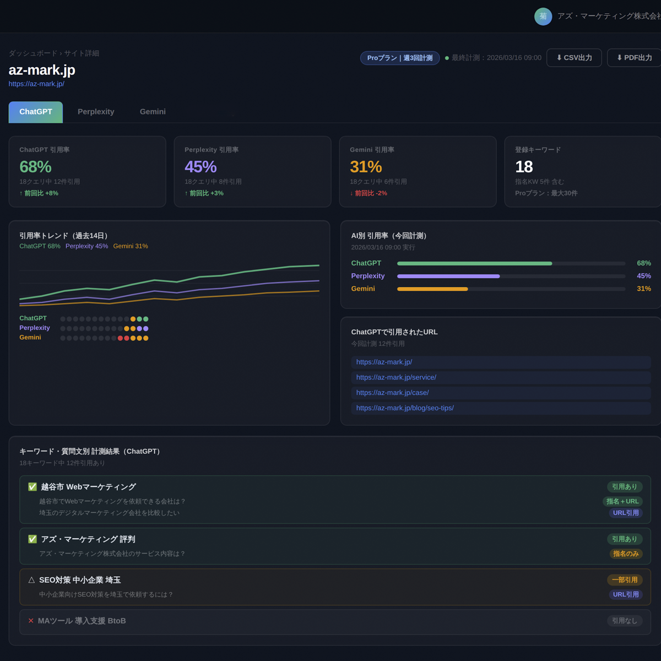This screenshot has height=661, width=661.
Task: Click the CSV出力 download button
Action: tap(574, 58)
